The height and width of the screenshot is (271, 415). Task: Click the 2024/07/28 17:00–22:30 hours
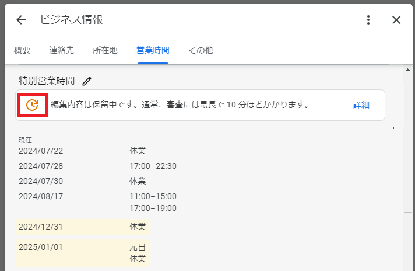pos(153,166)
